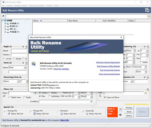Open the Move/Copy Parts None dropdown
This screenshot has height=128, width=152.
click(18, 81)
